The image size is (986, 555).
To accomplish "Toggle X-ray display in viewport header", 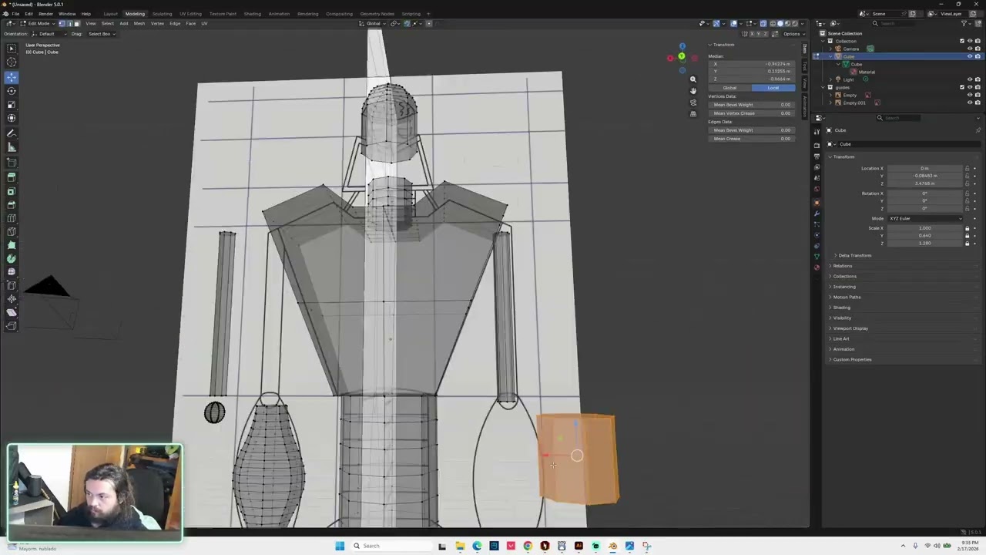I will point(763,23).
